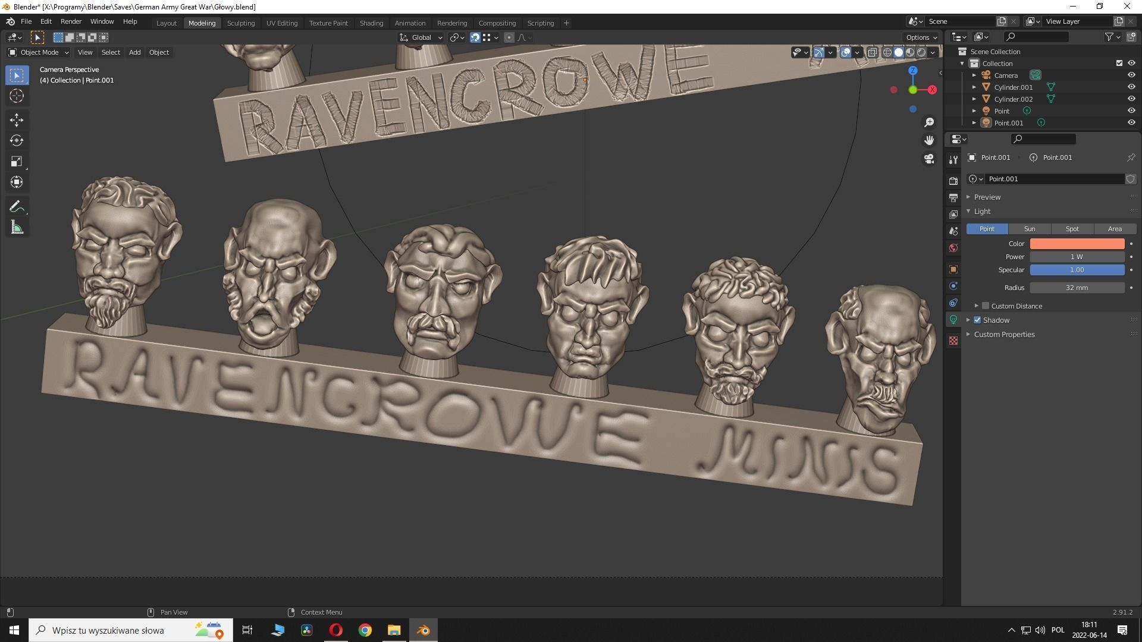The width and height of the screenshot is (1142, 642).
Task: Select the Measure ruler tool
Action: pos(17,228)
